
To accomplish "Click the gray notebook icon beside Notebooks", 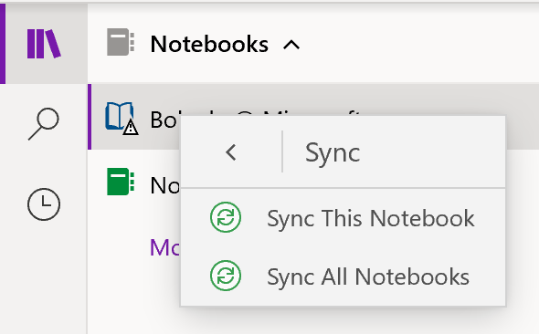I will click(121, 42).
